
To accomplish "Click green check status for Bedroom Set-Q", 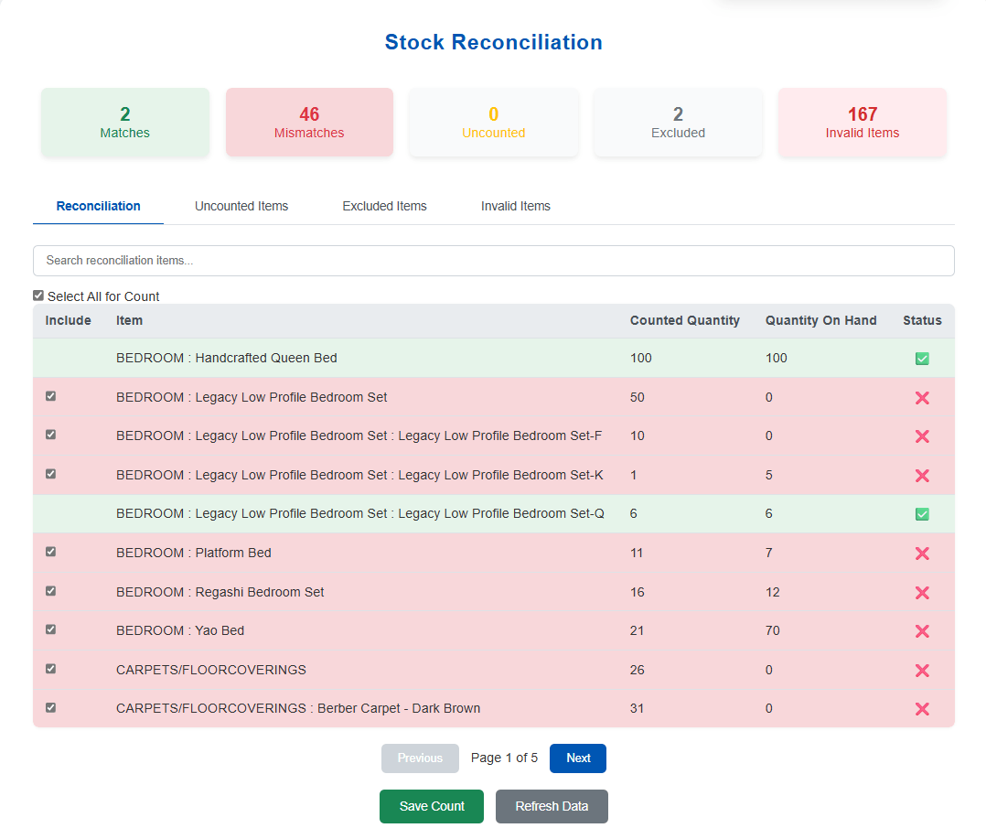I will (x=922, y=514).
